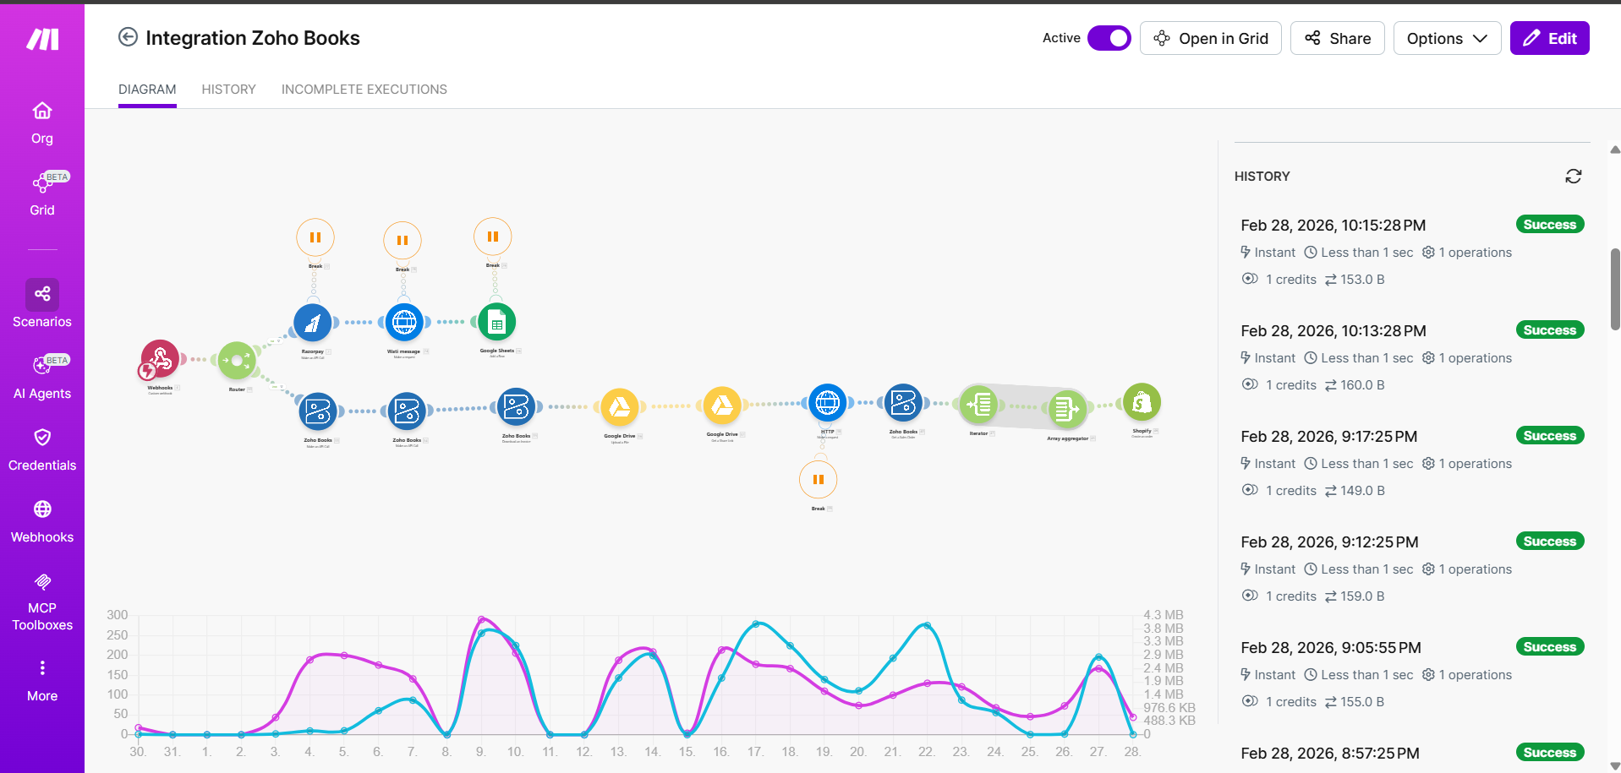This screenshot has height=773, width=1621.
Task: Switch to the History tab
Action: (228, 90)
